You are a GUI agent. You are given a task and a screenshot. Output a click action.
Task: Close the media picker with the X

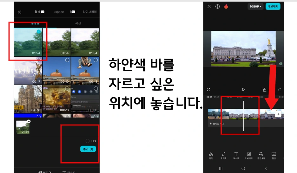point(19,12)
